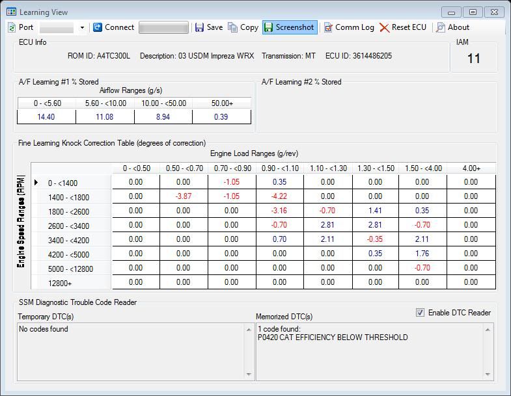Select A/F learning cell 8.94
The height and width of the screenshot is (396, 511).
(x=163, y=117)
